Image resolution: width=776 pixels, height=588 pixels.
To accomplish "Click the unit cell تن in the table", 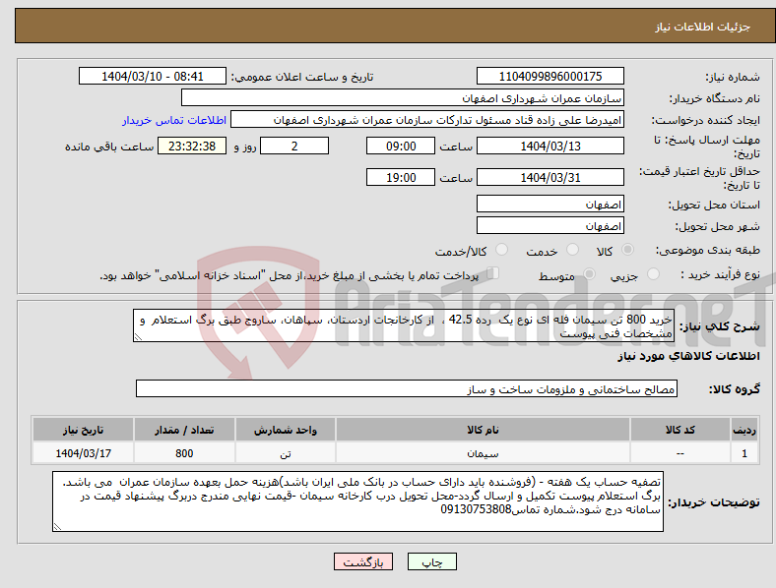I will click(x=286, y=453).
